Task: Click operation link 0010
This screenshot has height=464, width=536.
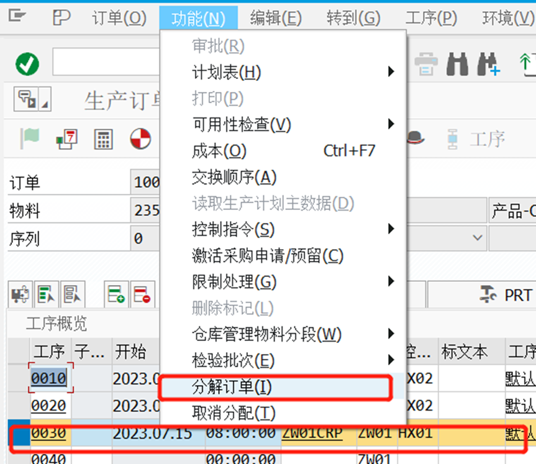Action: pos(48,378)
